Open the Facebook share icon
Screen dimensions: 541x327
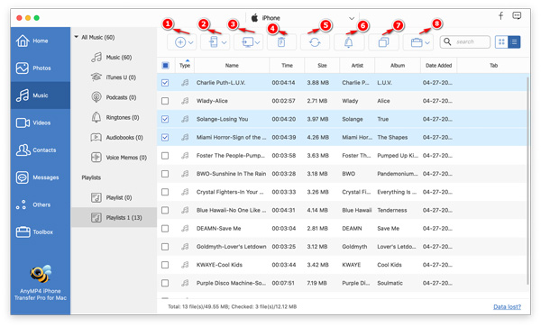(x=500, y=16)
